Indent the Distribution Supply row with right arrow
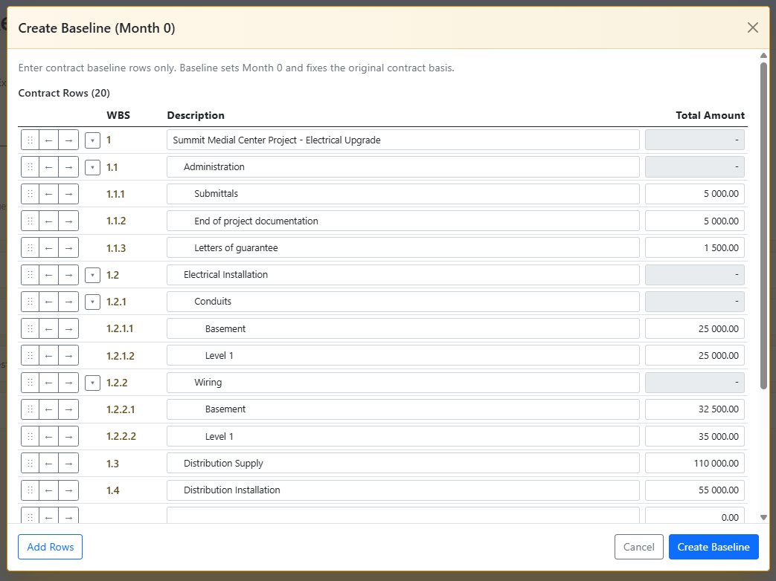776x581 pixels. (x=68, y=464)
